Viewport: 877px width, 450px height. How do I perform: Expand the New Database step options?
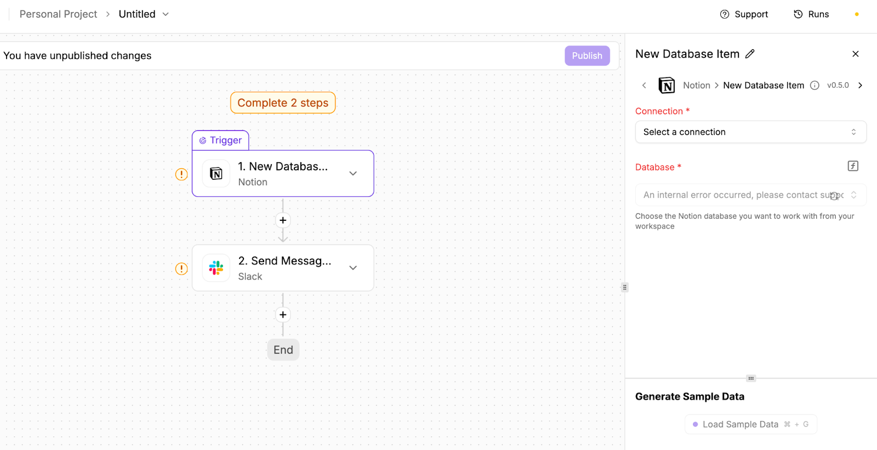(353, 173)
